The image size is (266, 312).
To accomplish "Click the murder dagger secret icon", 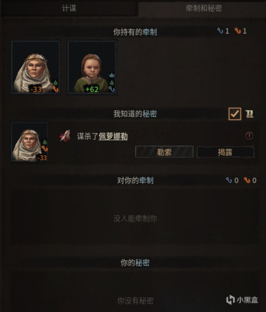I will coord(65,136).
